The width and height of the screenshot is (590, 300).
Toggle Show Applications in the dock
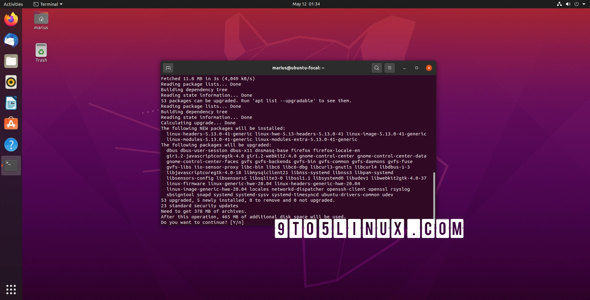[x=11, y=289]
